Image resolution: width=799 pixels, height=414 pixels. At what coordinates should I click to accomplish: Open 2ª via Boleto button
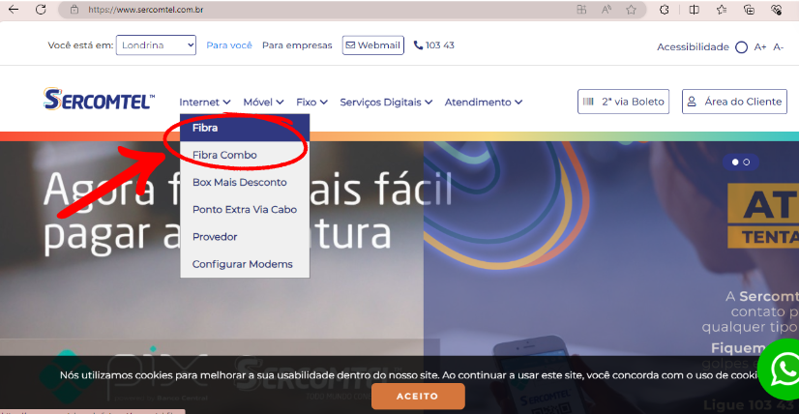click(x=623, y=102)
